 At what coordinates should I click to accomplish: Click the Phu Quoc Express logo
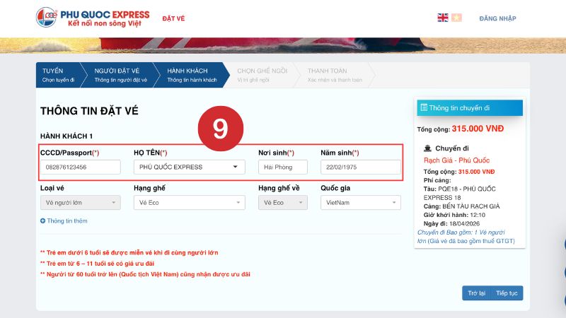tap(93, 17)
